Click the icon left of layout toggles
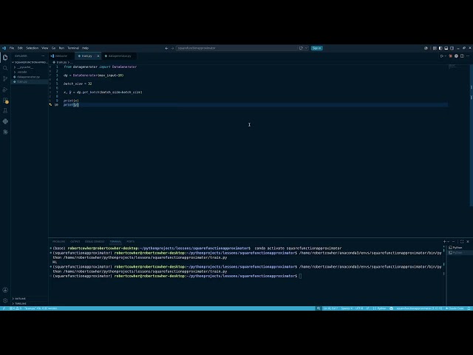This screenshot has height=355, width=473. tap(426, 48)
